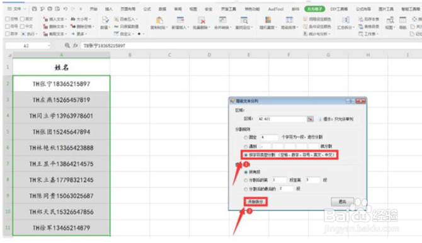The height and width of the screenshot is (243, 422).
Task: Open the 页面布局 tab
Action: click(128, 9)
